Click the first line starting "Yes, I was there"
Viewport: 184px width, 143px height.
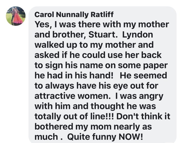[x=102, y=24]
